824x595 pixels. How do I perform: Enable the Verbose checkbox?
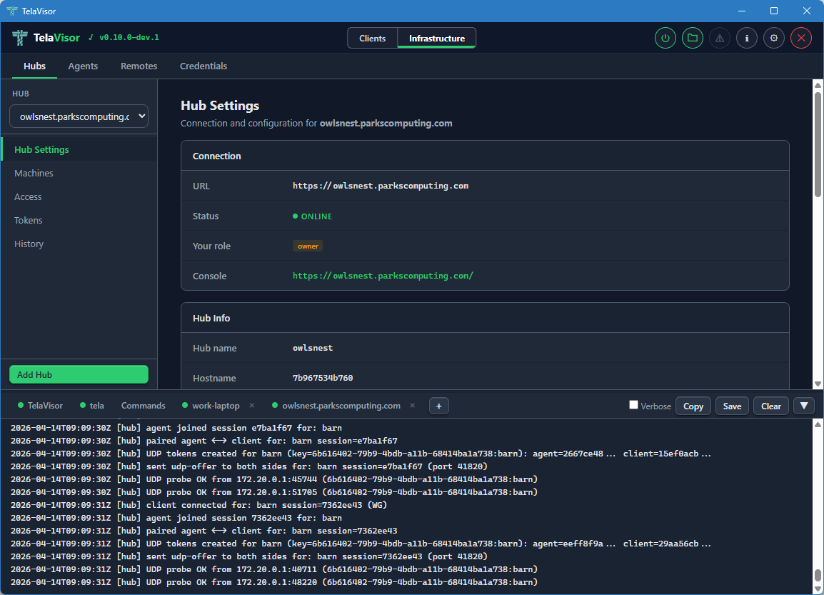[633, 405]
